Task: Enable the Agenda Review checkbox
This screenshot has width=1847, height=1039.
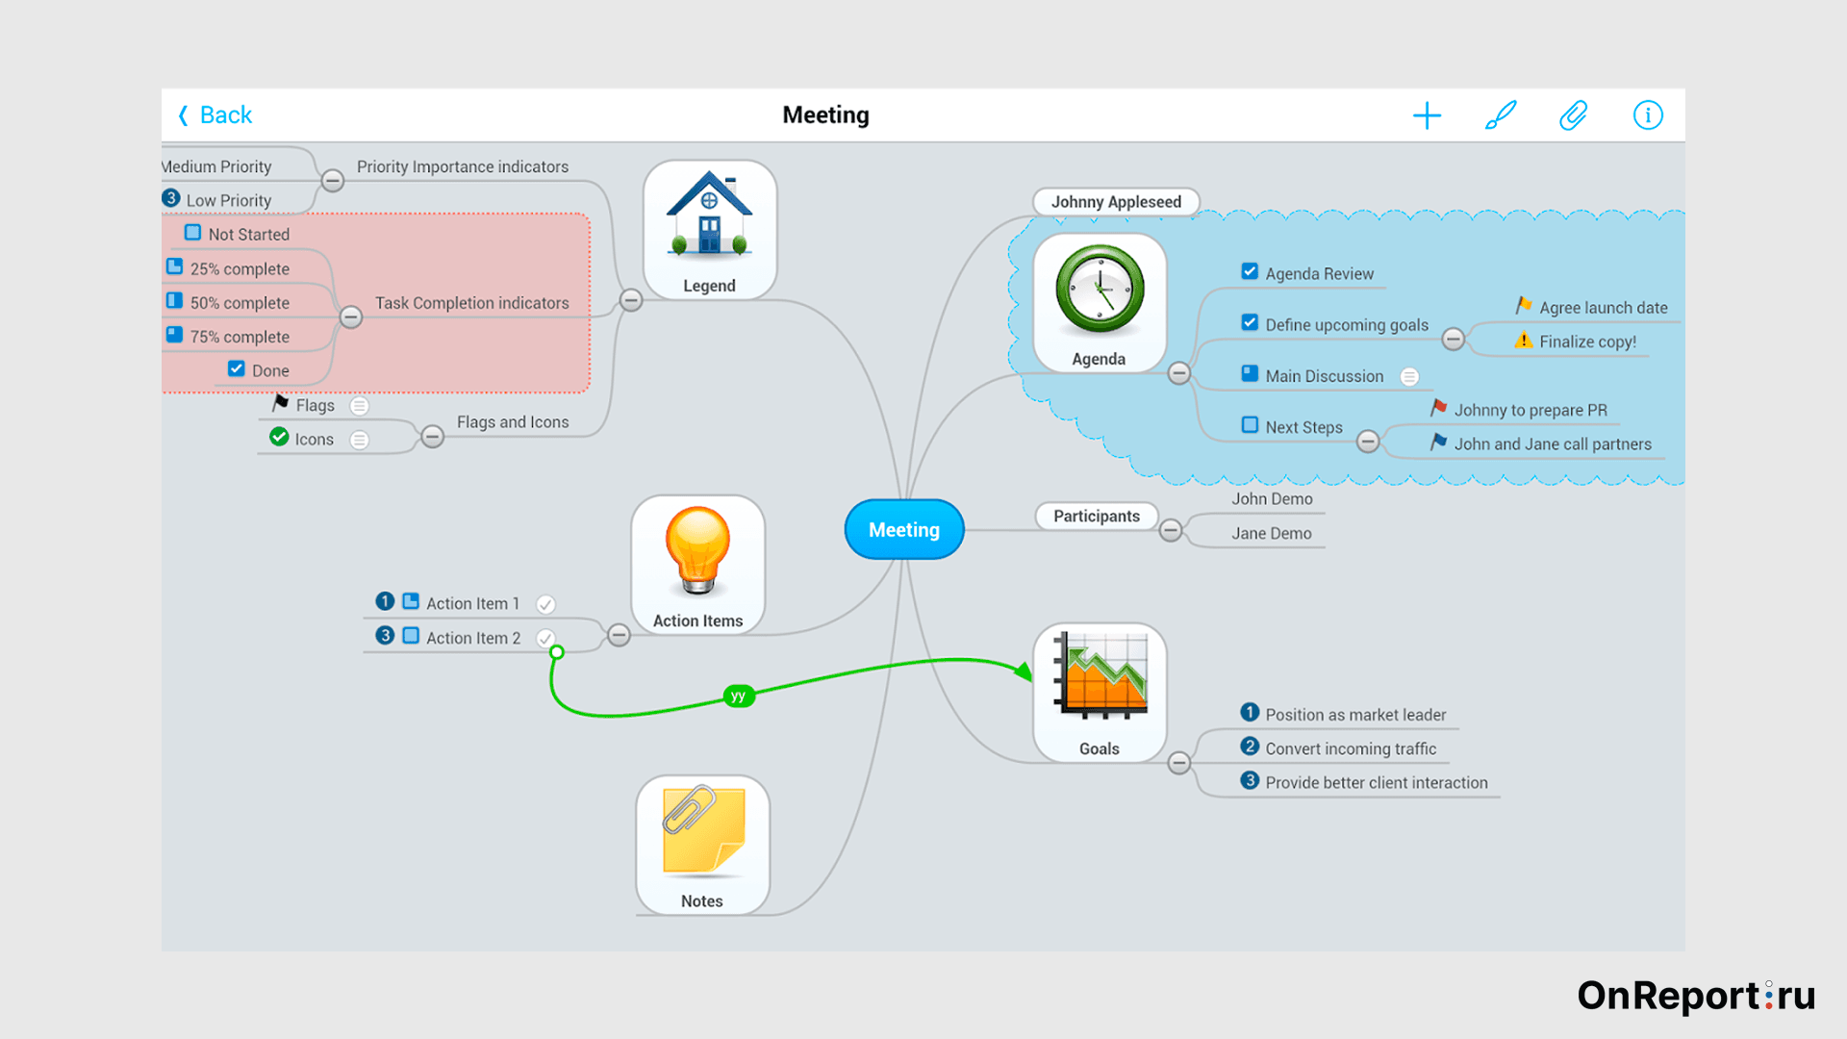Action: coord(1249,271)
